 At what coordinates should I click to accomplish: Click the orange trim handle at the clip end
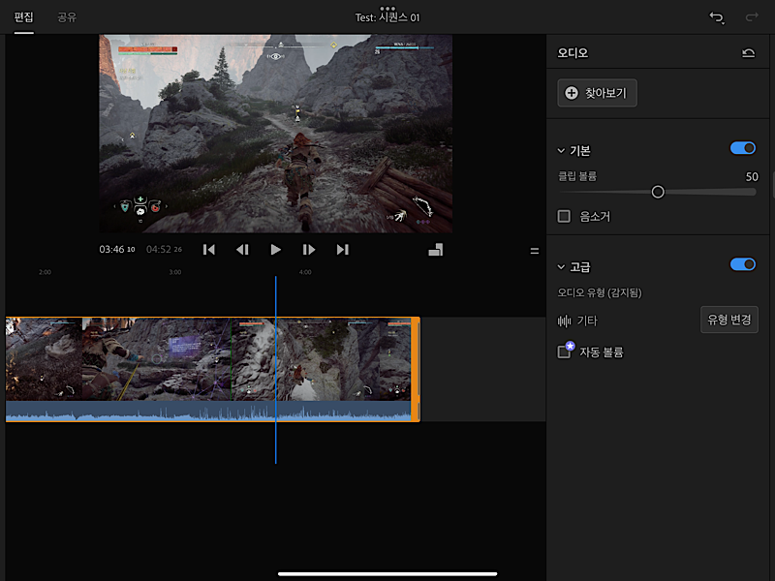point(416,369)
